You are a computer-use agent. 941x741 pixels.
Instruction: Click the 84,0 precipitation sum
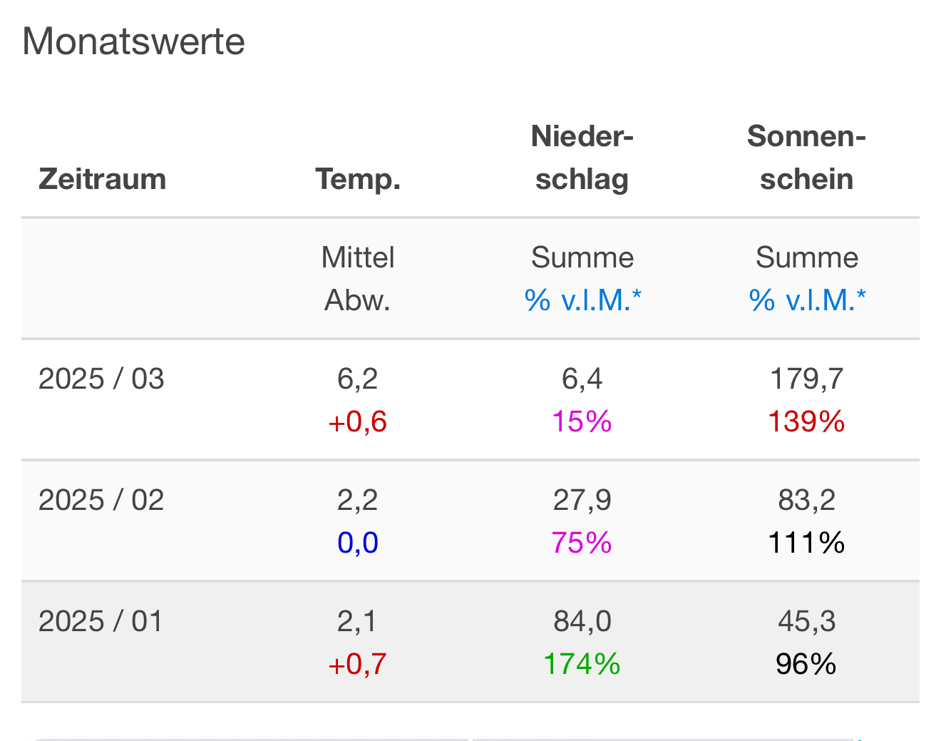(x=582, y=621)
